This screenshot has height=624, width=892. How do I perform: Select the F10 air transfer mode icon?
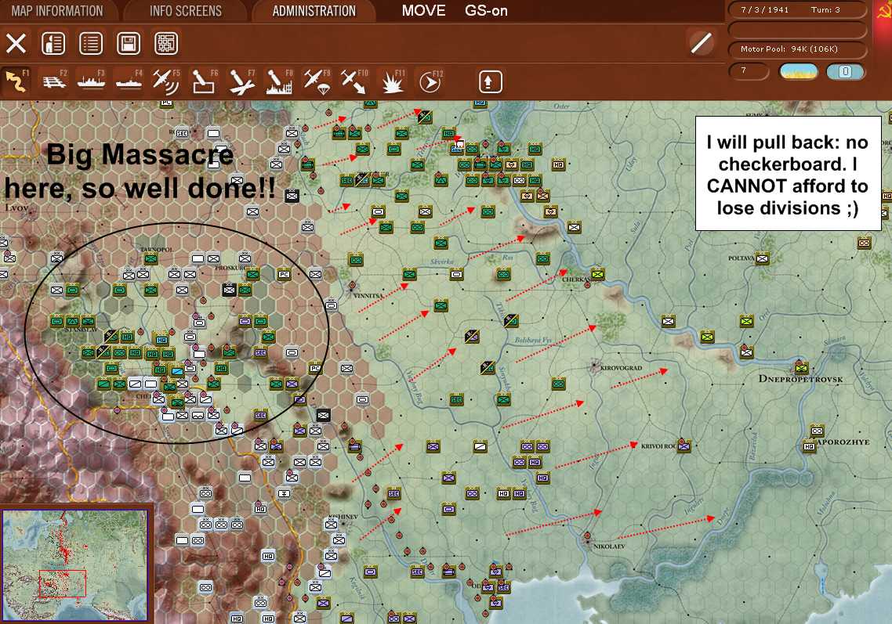point(354,81)
